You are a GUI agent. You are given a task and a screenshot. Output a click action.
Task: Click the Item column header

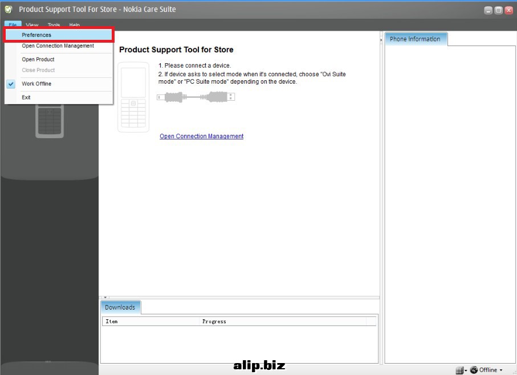tap(151, 322)
